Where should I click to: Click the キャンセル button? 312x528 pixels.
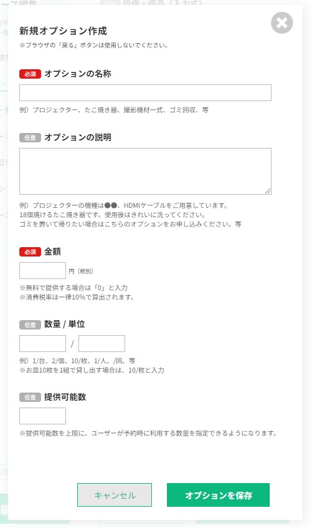coord(115,495)
